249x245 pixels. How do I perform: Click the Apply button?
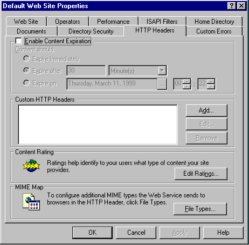pyautogui.click(x=179, y=233)
